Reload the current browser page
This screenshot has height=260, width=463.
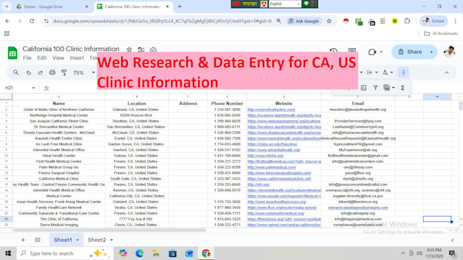tap(31, 21)
